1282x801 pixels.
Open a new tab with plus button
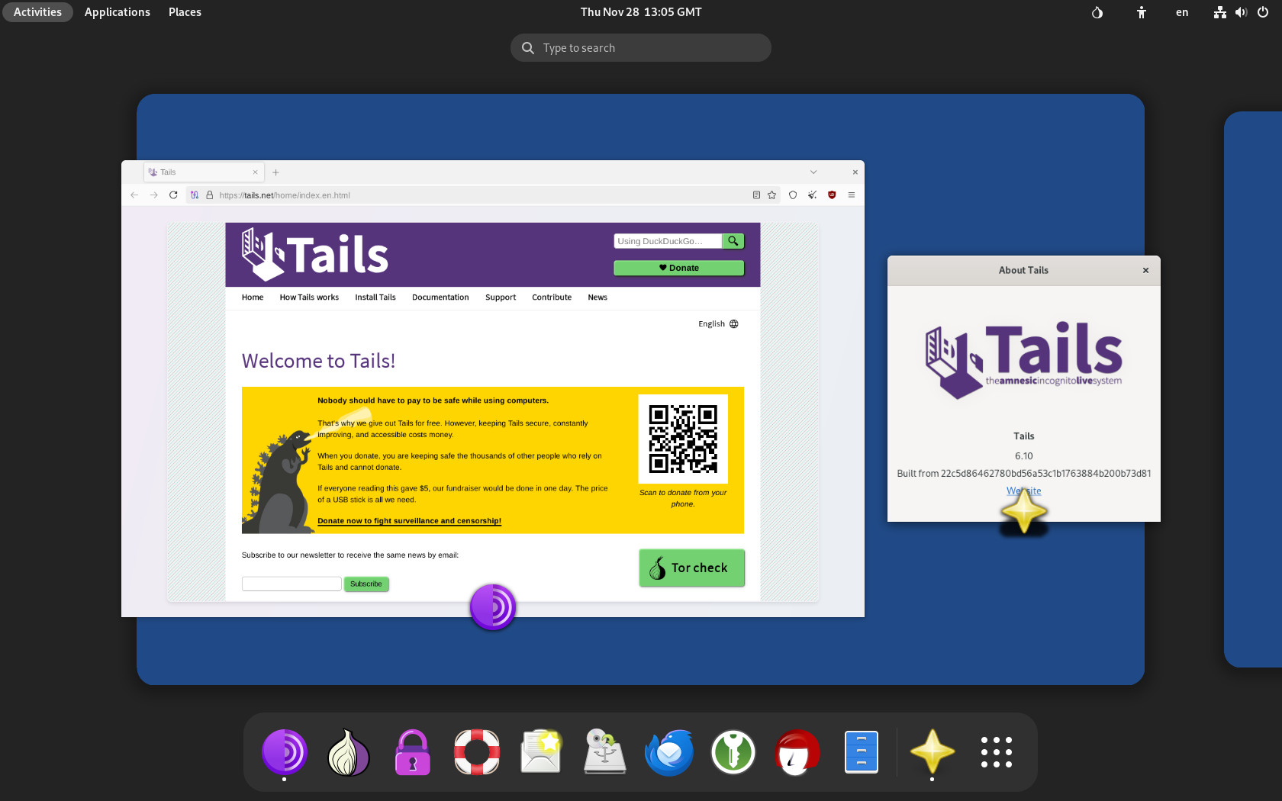(276, 172)
